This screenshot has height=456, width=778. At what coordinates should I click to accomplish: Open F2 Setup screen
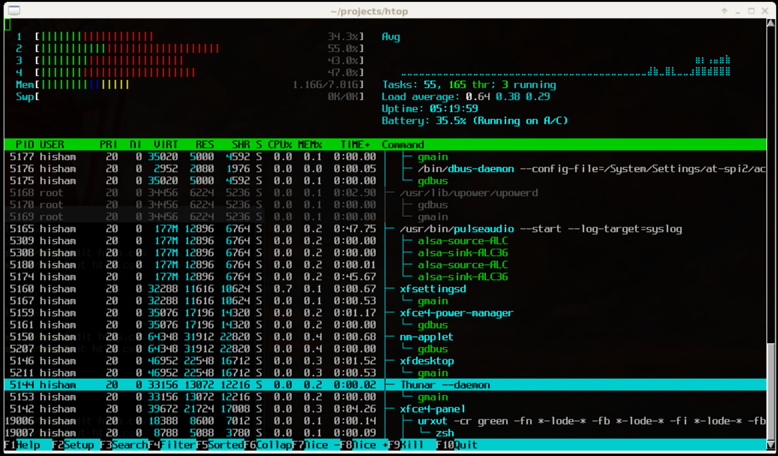[73, 445]
